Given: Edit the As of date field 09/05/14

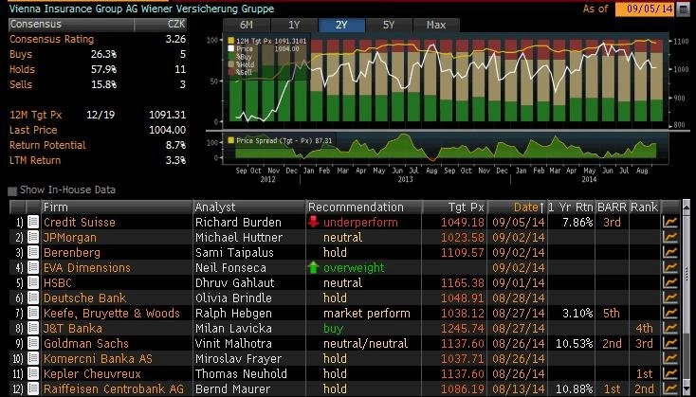Looking at the screenshot, I should [x=645, y=9].
